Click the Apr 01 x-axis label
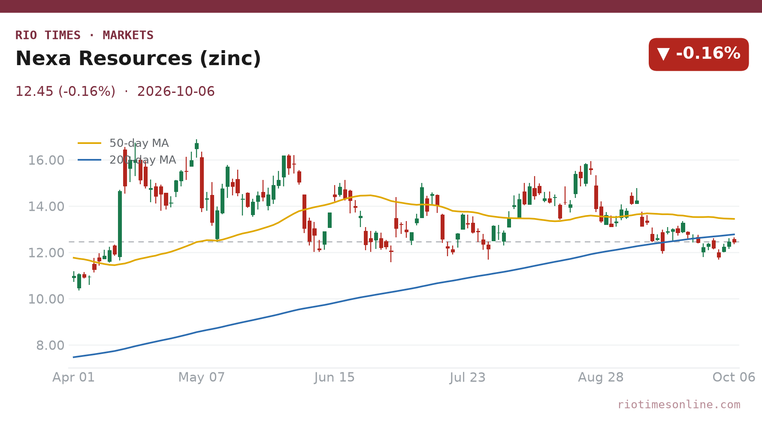Screen dimensions: 762x428 [73, 377]
